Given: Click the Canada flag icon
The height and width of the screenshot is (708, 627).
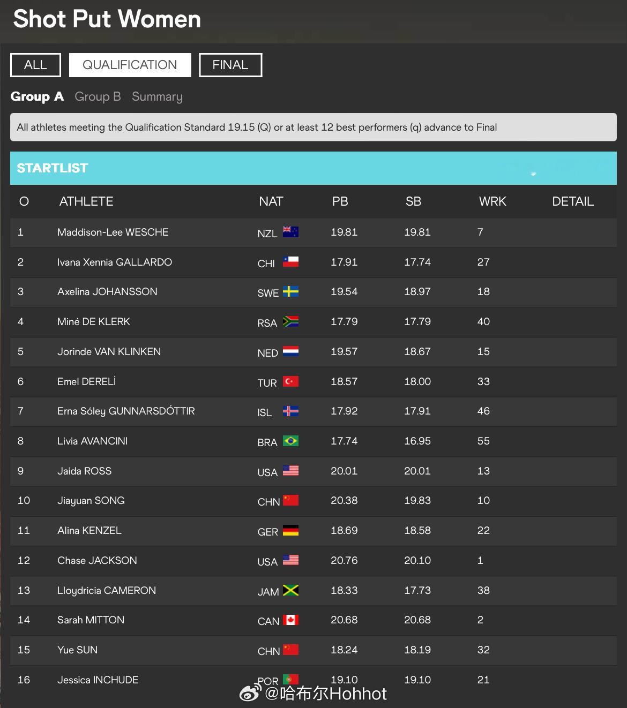Looking at the screenshot, I should [290, 620].
